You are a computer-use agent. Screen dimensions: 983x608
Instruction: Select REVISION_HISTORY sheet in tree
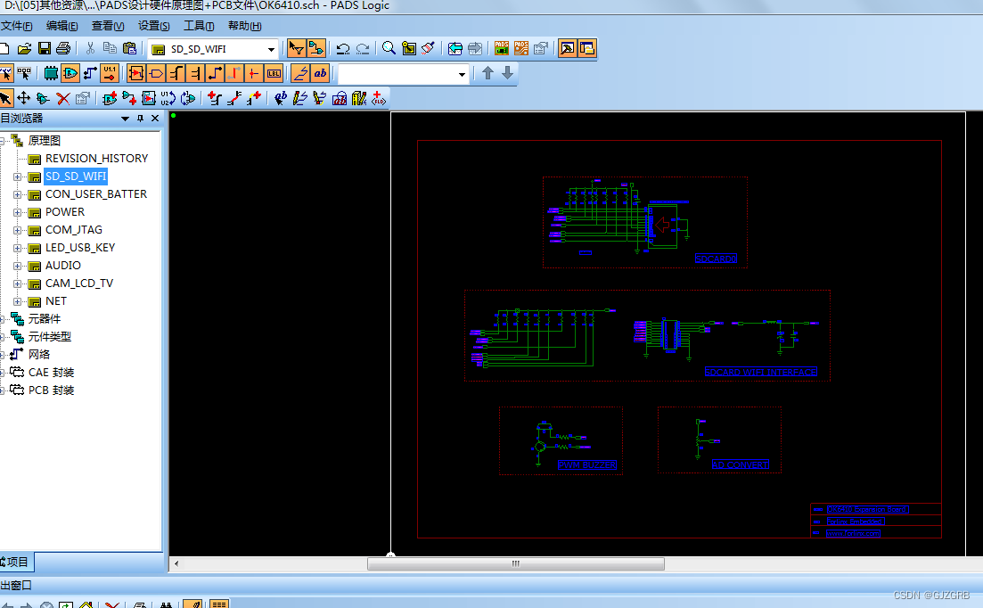[96, 159]
